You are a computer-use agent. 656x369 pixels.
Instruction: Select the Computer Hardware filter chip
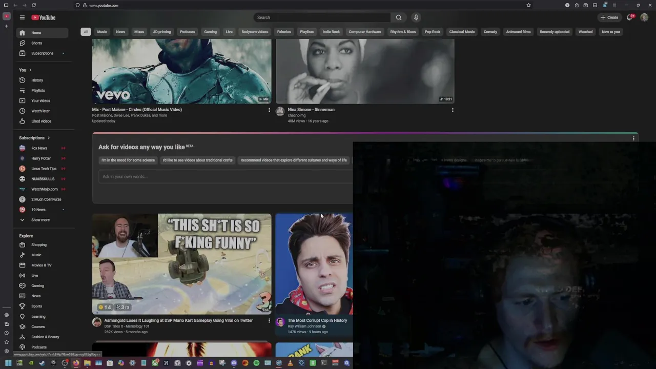pos(365,32)
